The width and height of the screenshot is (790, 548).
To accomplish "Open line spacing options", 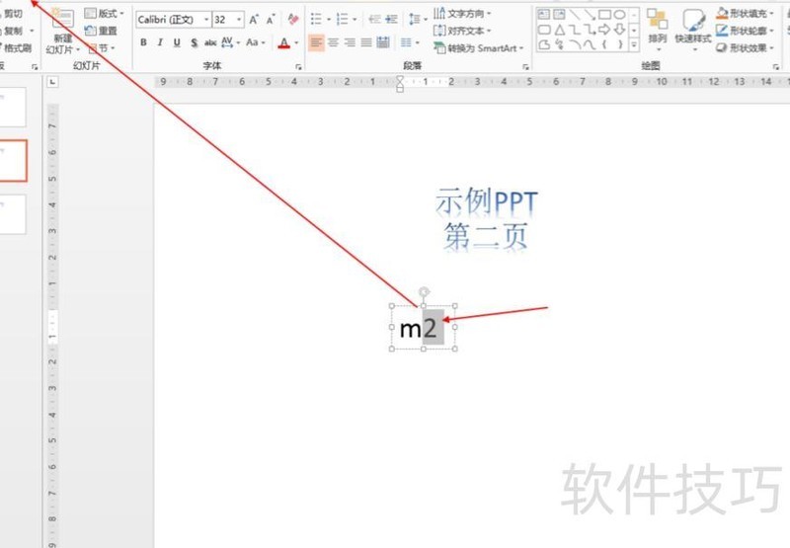I will 417,20.
